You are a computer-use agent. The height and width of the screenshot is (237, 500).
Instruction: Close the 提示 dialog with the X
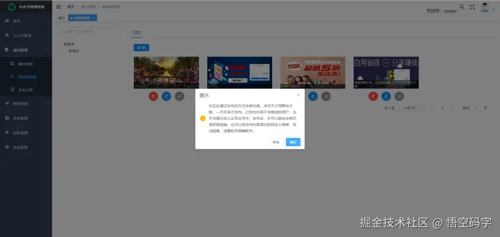tap(298, 95)
